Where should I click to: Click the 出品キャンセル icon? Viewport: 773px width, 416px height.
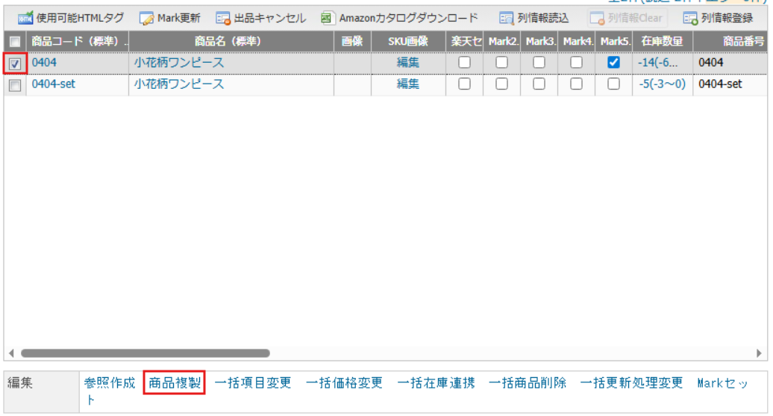(x=223, y=19)
